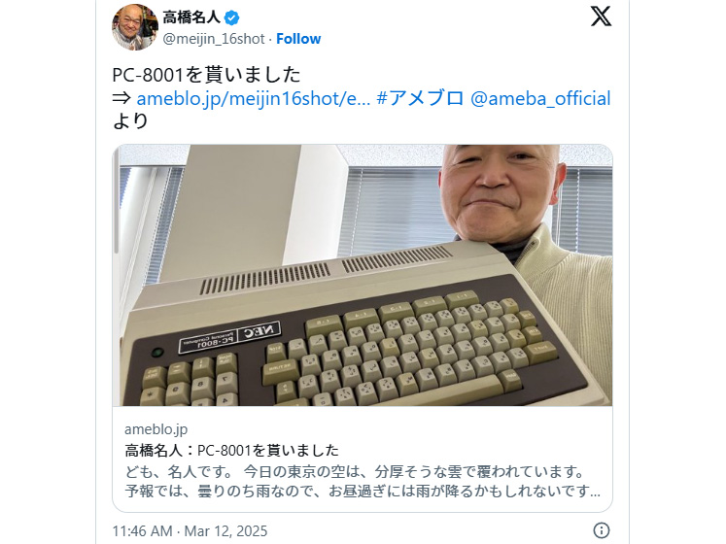Open the PC-8001 keyboard photo
726x544 pixels.
tap(363, 276)
